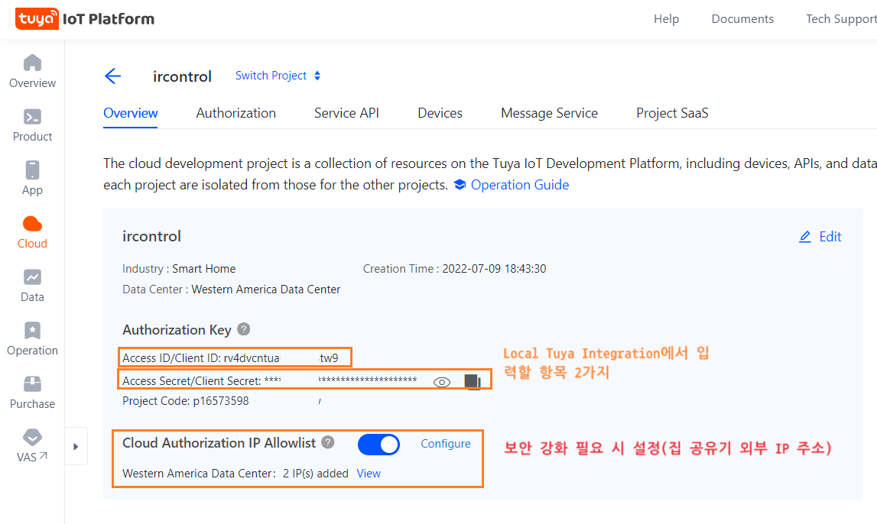Open the Switch Project dropdown
The height and width of the screenshot is (524, 877).
pos(278,76)
